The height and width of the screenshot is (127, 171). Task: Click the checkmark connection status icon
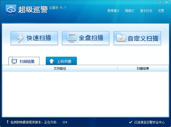131,122
